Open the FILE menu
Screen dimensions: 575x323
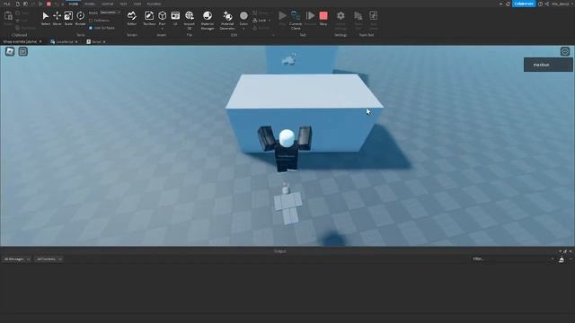(x=6, y=4)
